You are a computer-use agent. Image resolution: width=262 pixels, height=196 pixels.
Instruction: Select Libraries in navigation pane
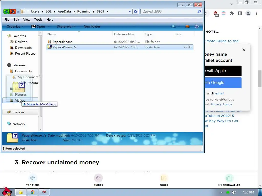(x=19, y=65)
